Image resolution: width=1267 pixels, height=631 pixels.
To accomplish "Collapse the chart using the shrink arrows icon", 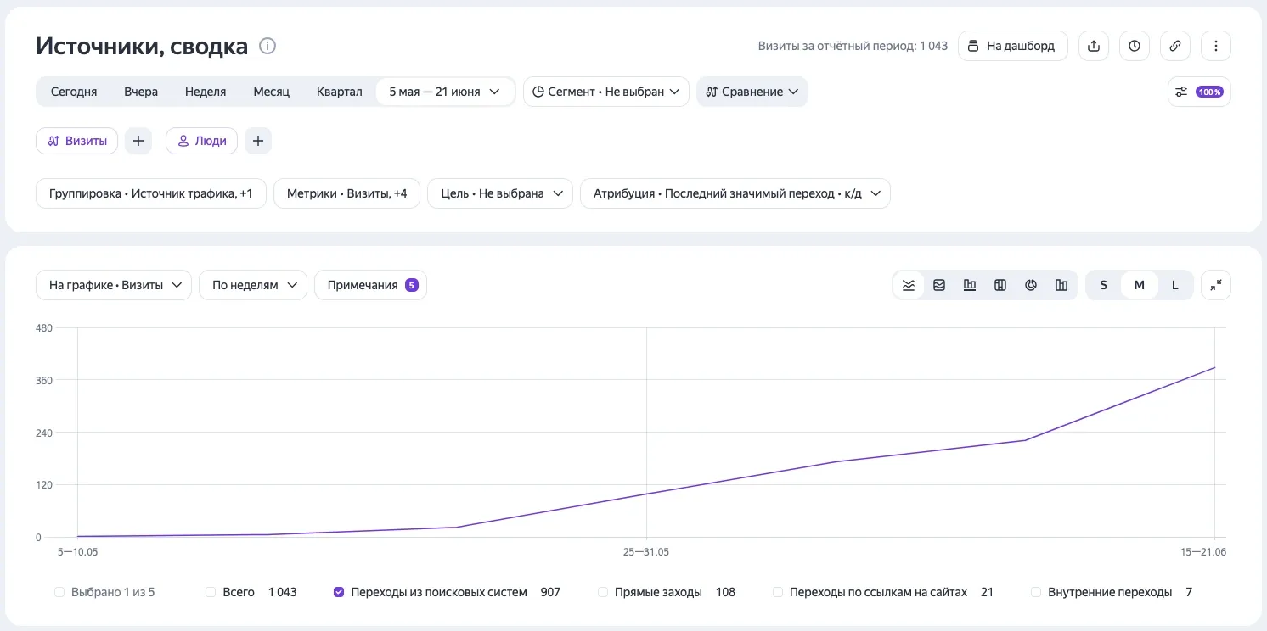I will point(1216,285).
